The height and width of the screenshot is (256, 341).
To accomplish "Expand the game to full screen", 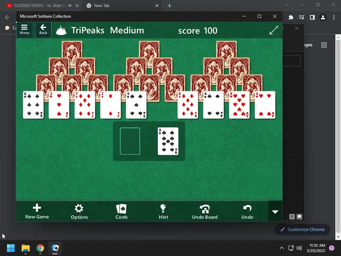I will pos(274,30).
